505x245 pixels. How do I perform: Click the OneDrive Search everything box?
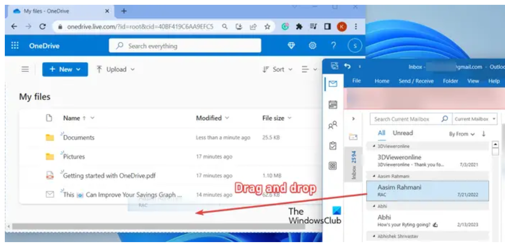point(185,46)
